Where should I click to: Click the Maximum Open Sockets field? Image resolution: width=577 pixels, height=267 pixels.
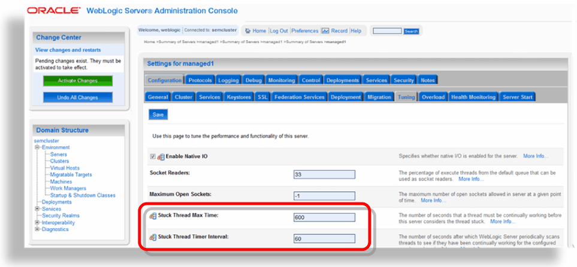pos(324,196)
